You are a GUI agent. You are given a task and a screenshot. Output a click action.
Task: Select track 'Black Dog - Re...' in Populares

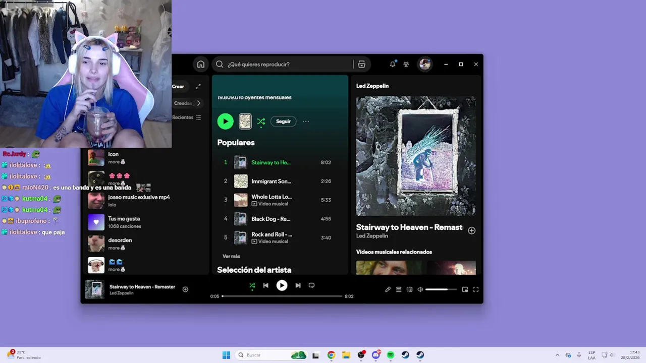pyautogui.click(x=271, y=219)
